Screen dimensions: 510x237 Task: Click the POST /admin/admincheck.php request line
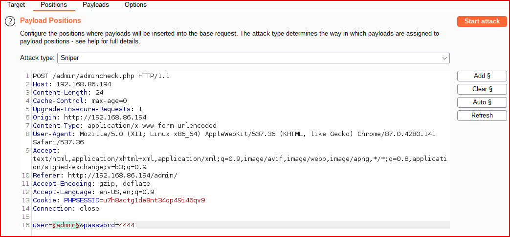(101, 76)
